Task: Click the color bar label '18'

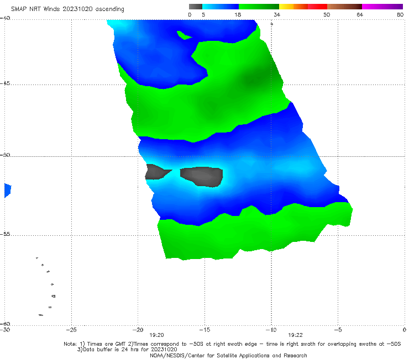Action: 238,15
